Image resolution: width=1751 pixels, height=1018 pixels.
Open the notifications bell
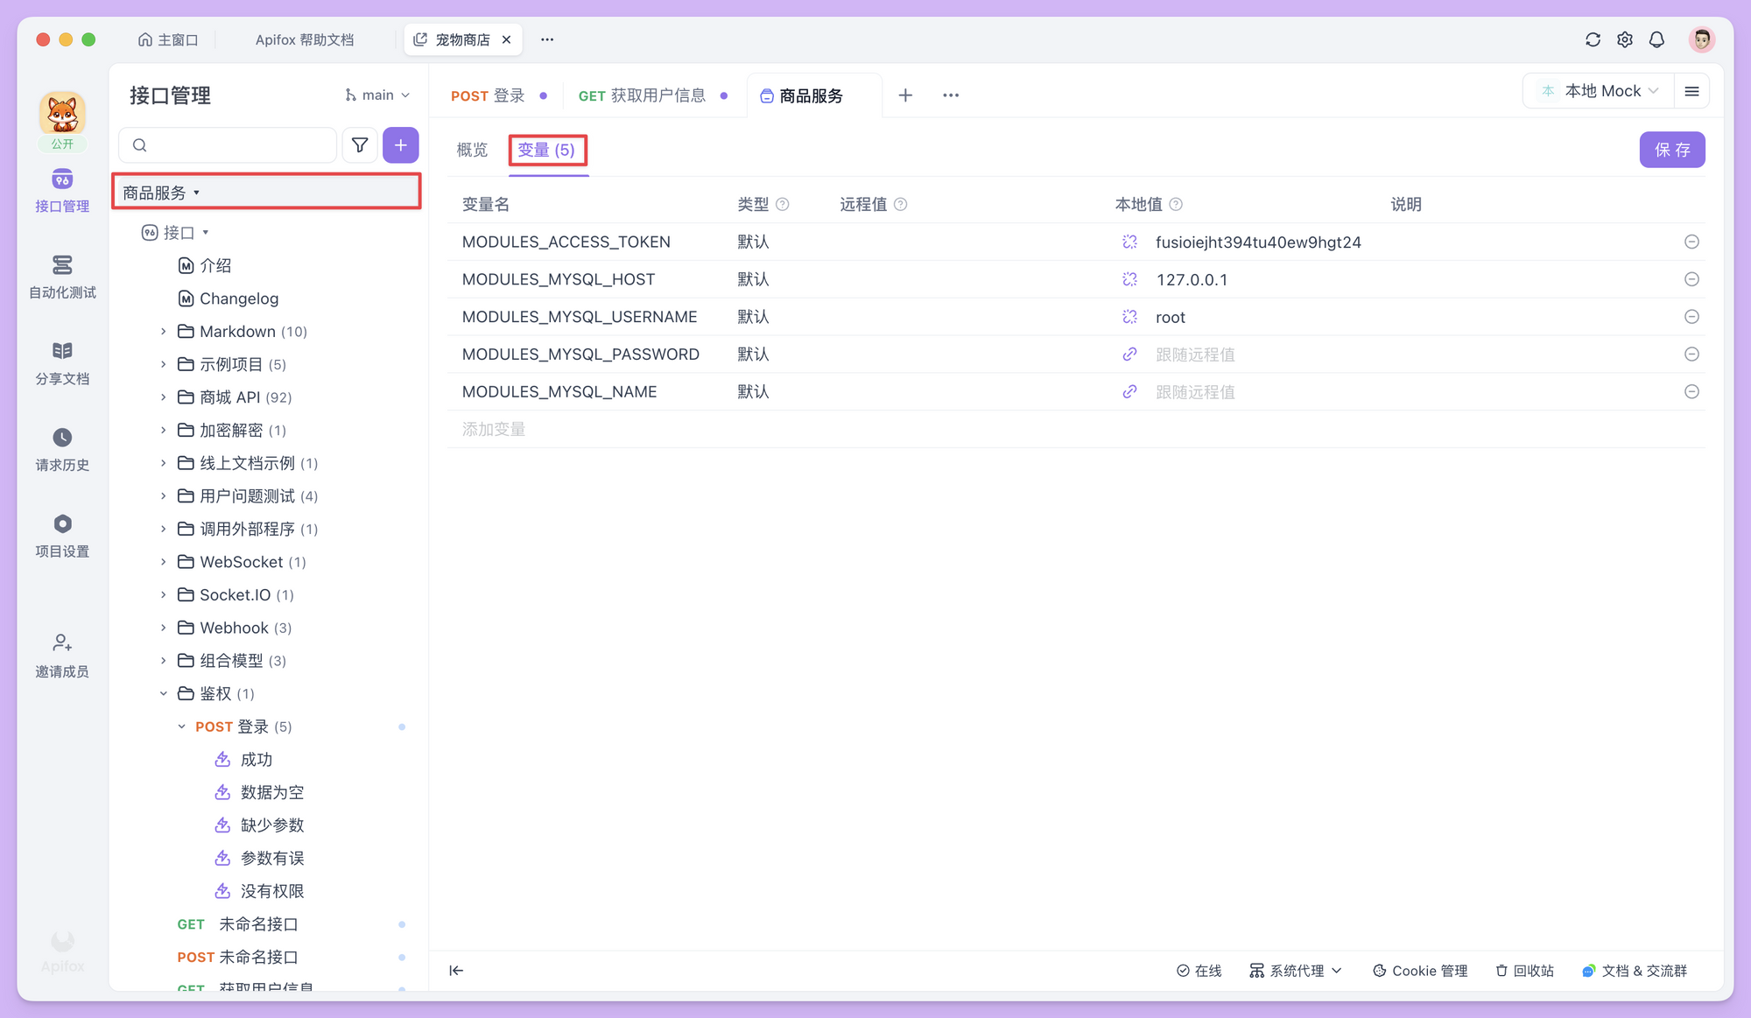(1656, 39)
